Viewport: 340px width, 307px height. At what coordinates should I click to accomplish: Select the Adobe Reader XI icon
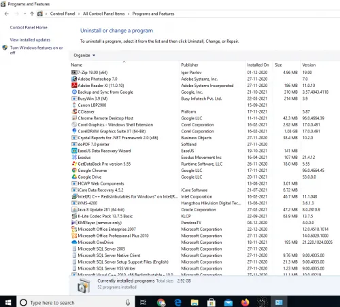click(x=74, y=86)
